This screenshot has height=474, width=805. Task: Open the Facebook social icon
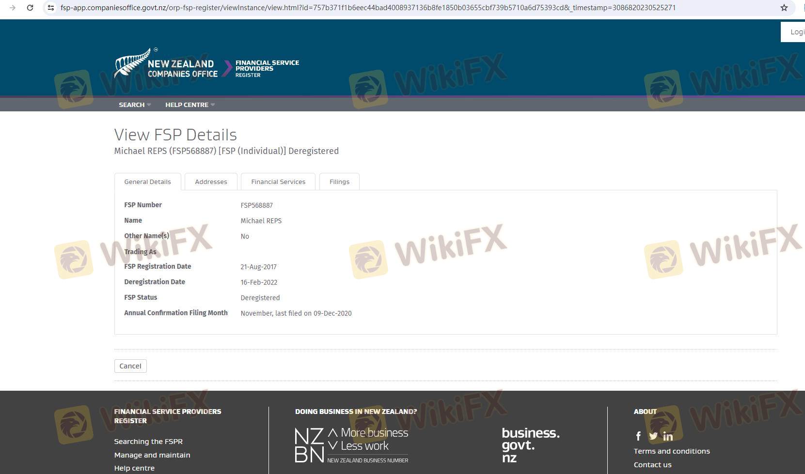[638, 436]
